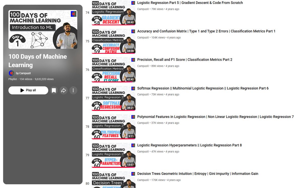Click CampusX channel name under Hyperparameters video
This screenshot has width=302, height=188.
click(143, 151)
